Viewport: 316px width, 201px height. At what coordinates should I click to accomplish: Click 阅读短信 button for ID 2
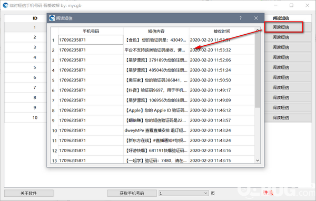pyautogui.click(x=288, y=37)
